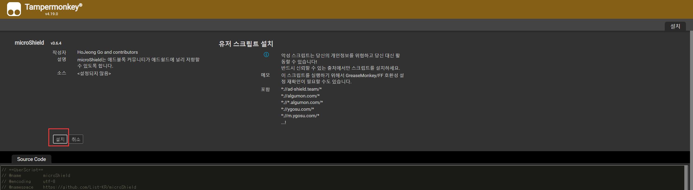Image resolution: width=693 pixels, height=190 pixels.
Task: Click the 소스 label
Action: 62,73
